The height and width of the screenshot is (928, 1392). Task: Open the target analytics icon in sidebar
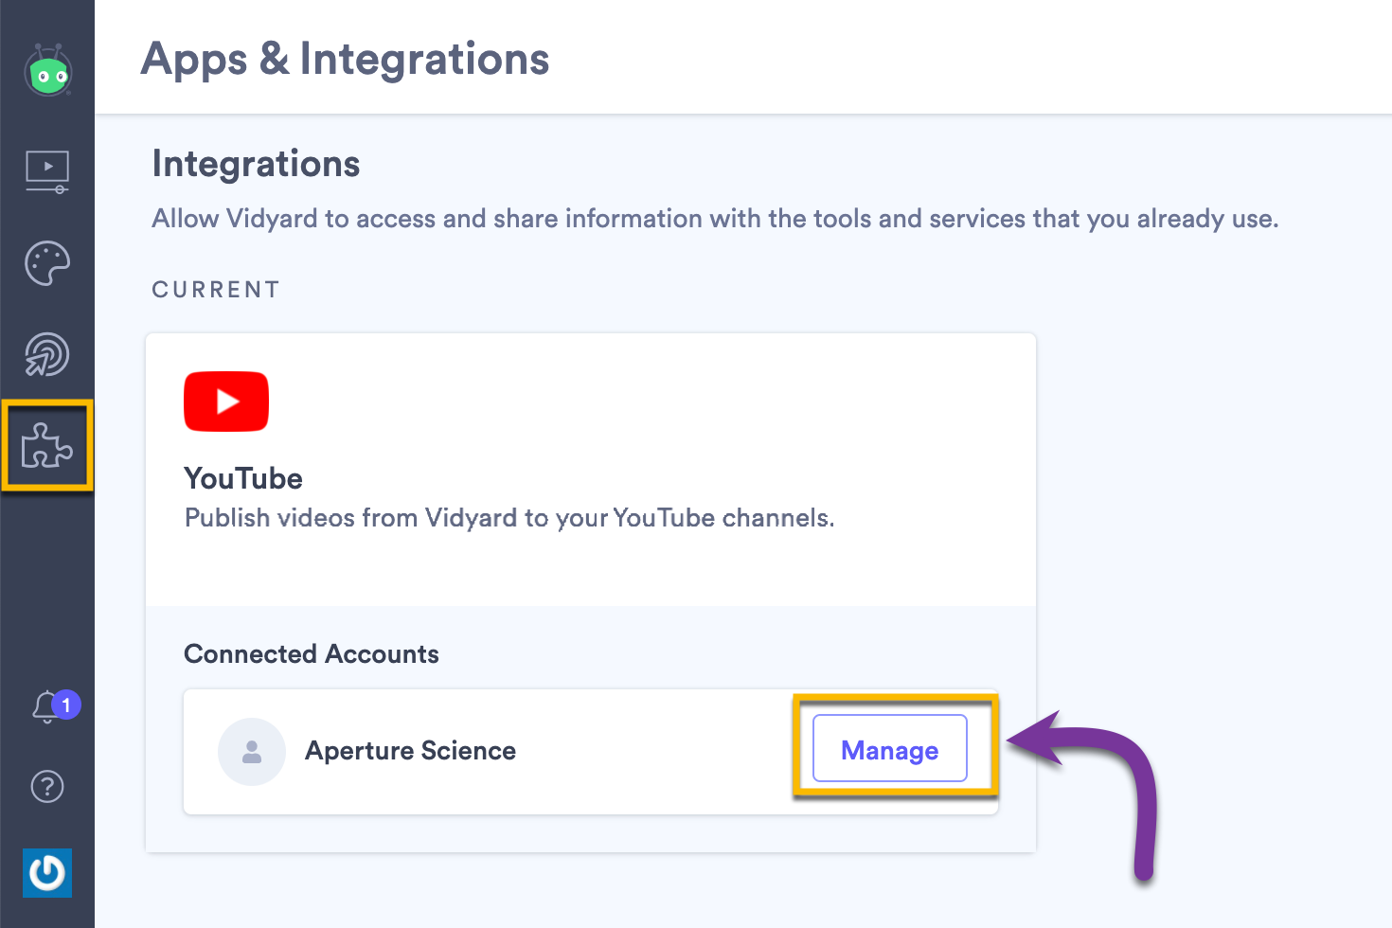click(47, 355)
